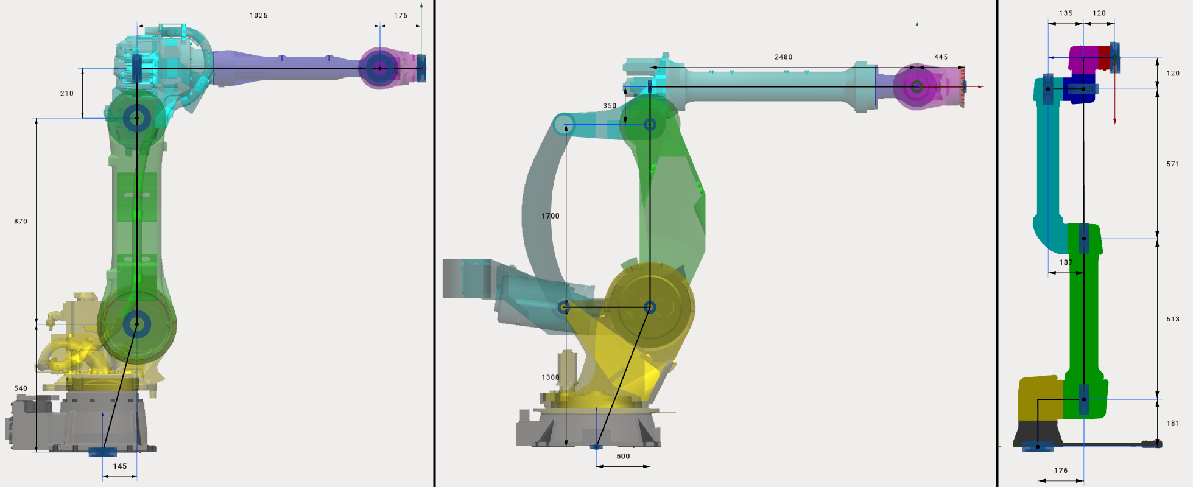This screenshot has width=1193, height=487.
Task: Click the 571 vertical dimension label
Action: tap(1173, 164)
